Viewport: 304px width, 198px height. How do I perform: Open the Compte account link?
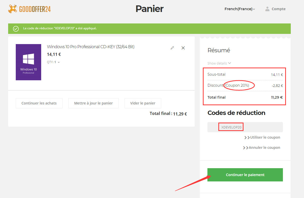coord(279,9)
